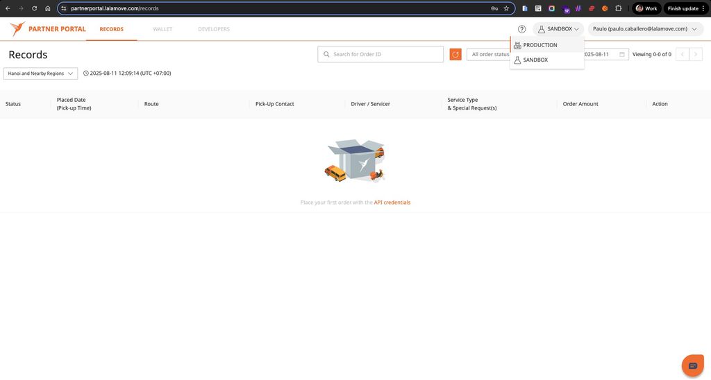Click the Finish update button
The image size is (711, 380).
pyautogui.click(x=686, y=8)
